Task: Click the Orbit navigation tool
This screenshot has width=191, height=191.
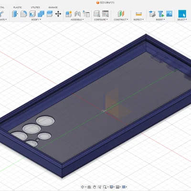Action: pyautogui.click(x=83, y=187)
